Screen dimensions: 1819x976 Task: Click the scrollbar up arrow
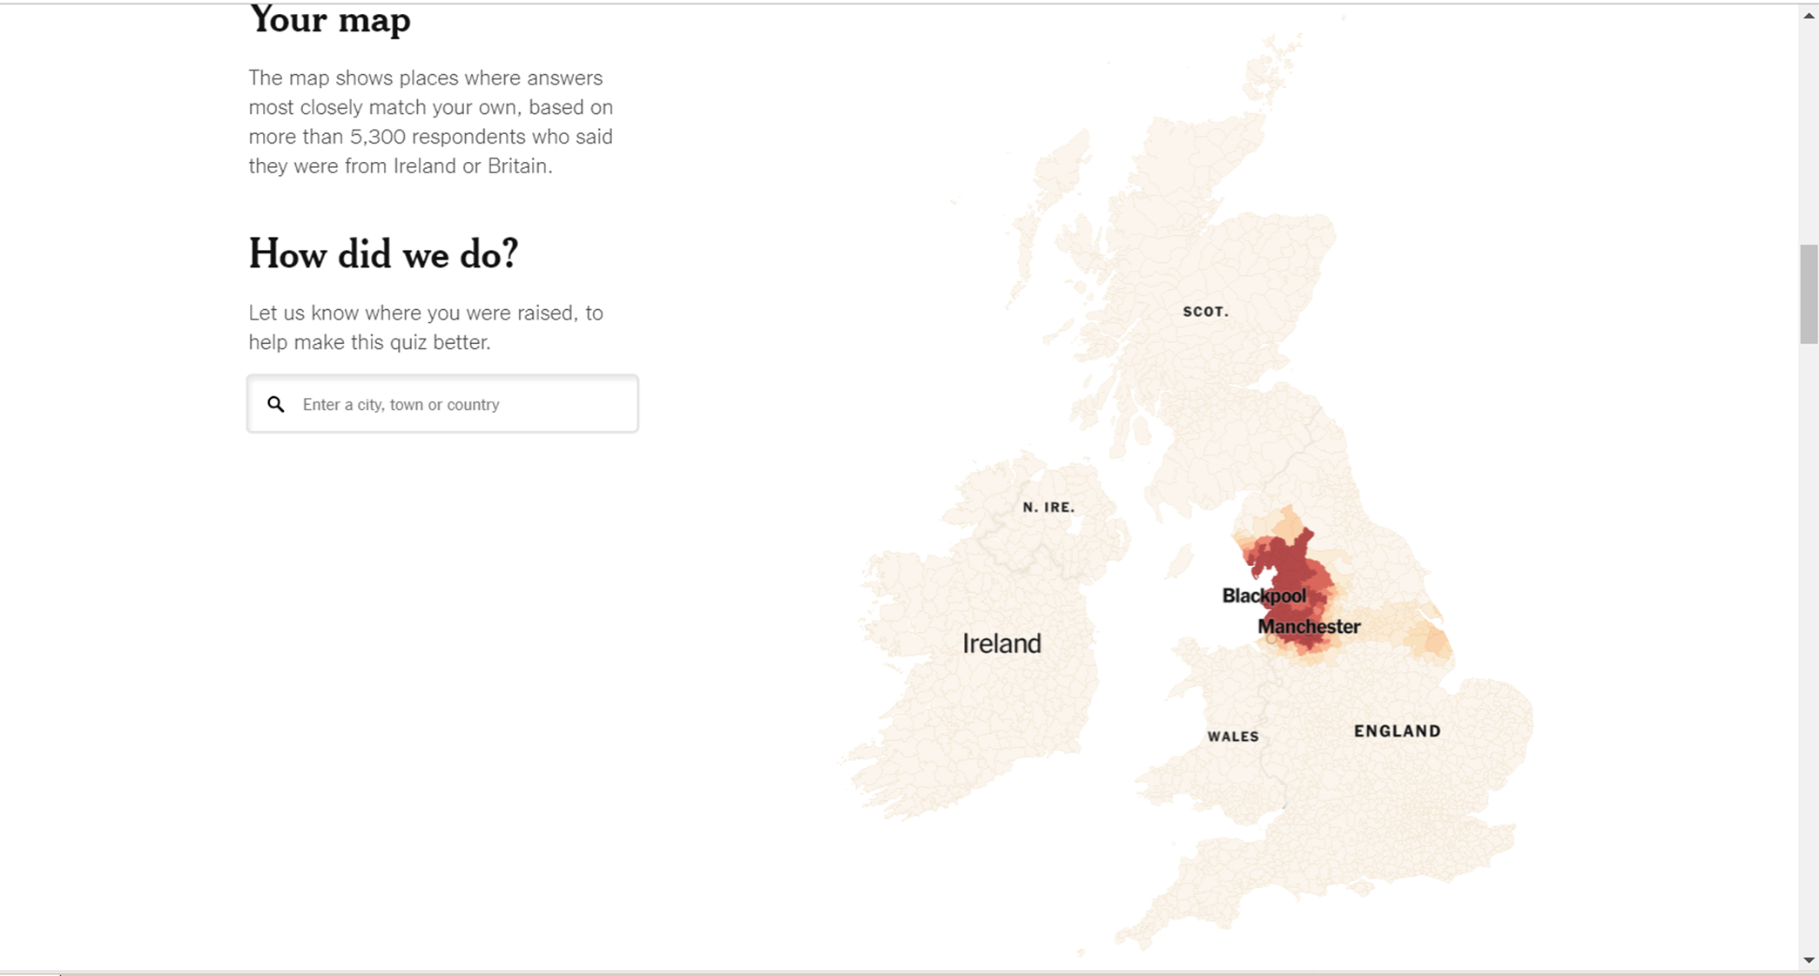1809,16
